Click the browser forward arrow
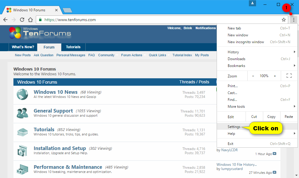The image size is (299, 178). [x=14, y=20]
